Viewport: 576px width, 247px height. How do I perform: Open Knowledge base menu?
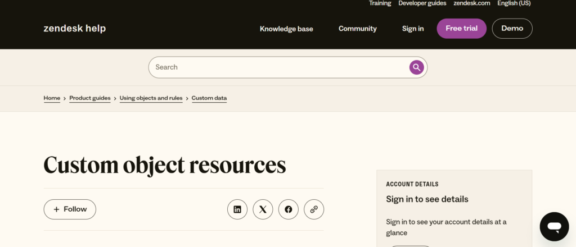pyautogui.click(x=286, y=29)
